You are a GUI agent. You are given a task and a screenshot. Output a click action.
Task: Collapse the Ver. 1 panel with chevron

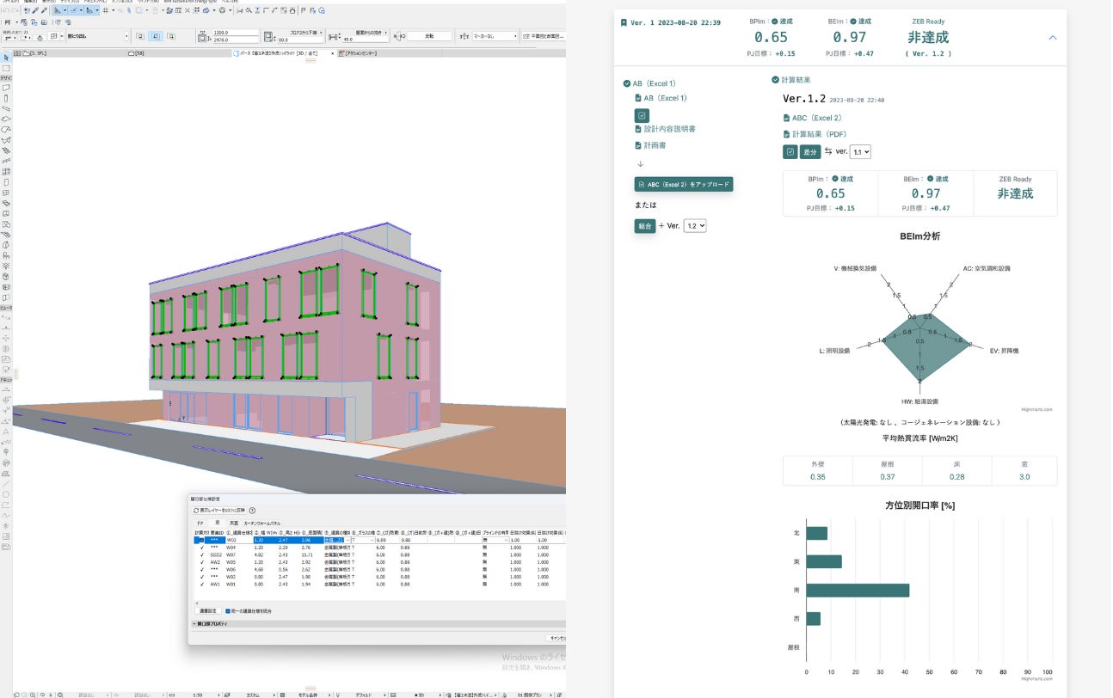pos(1052,38)
